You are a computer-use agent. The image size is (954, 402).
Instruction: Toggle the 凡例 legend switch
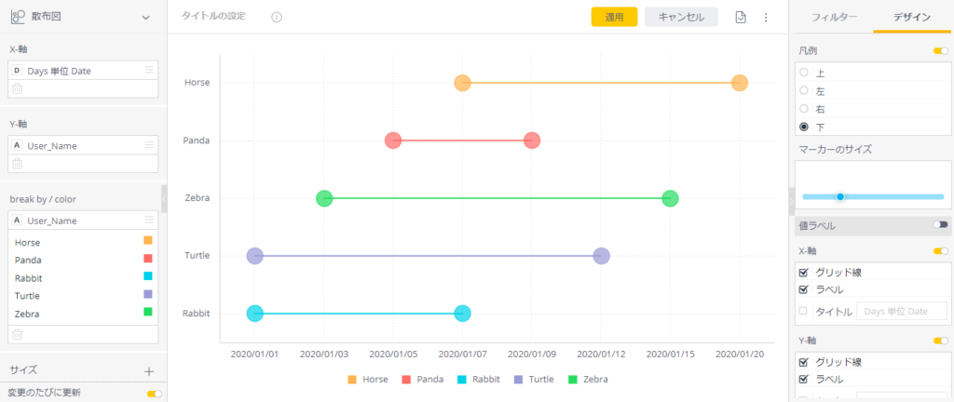tap(940, 50)
